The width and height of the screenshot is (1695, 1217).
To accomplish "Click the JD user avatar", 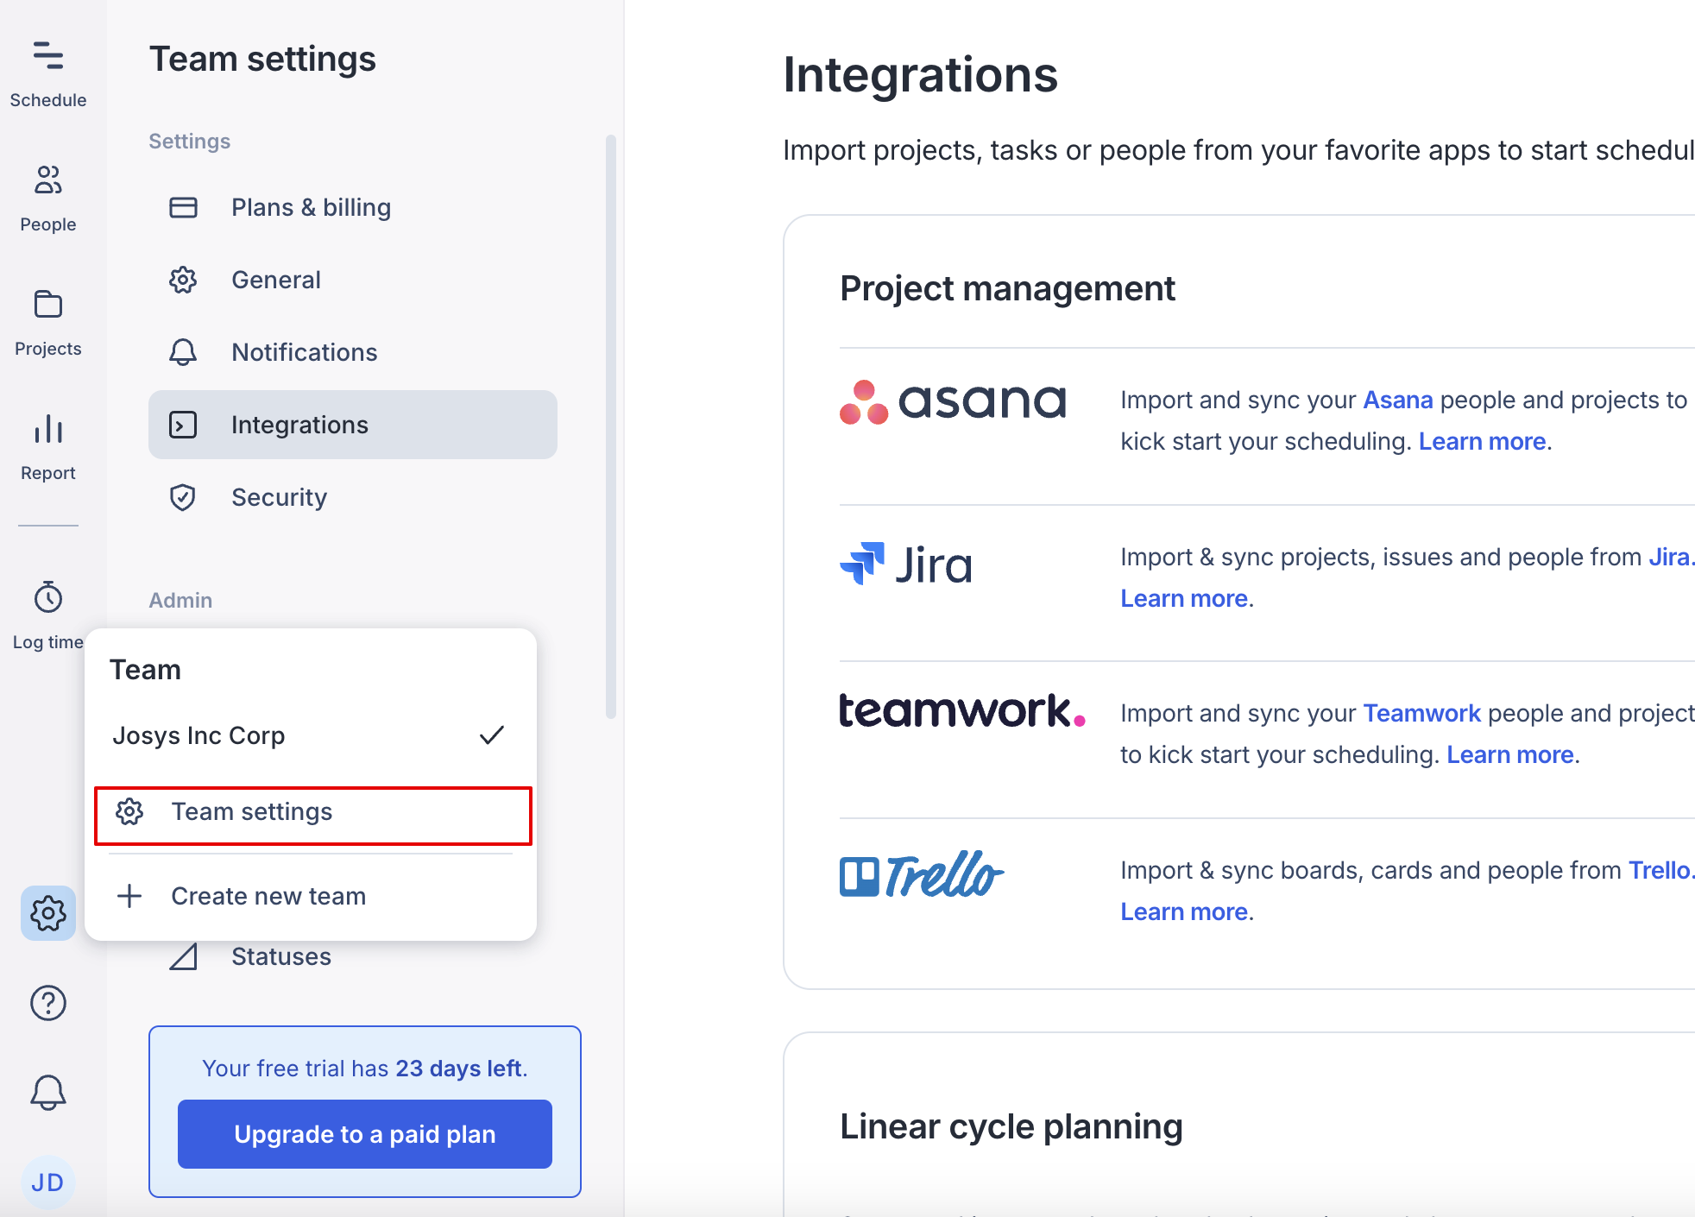I will [48, 1182].
